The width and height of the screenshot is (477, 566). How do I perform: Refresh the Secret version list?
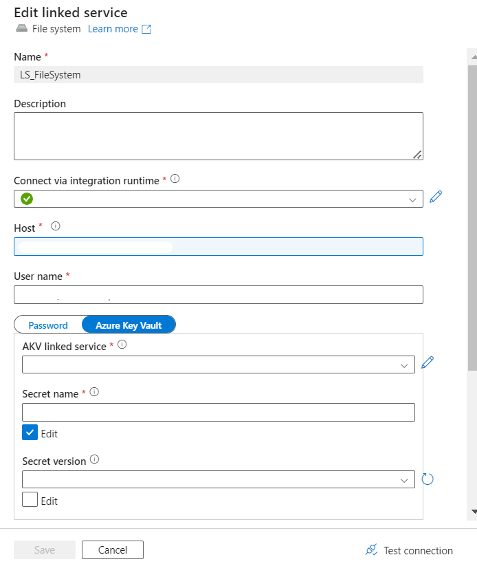pyautogui.click(x=427, y=479)
